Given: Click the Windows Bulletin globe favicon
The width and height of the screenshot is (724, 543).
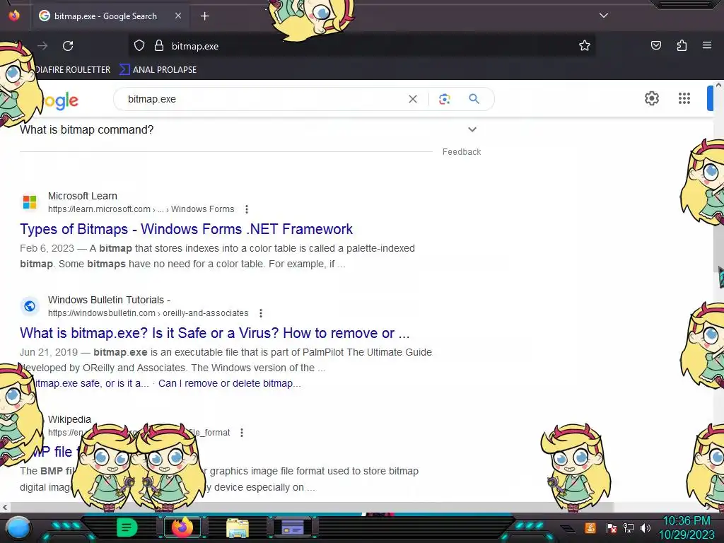Looking at the screenshot, I should 30,306.
